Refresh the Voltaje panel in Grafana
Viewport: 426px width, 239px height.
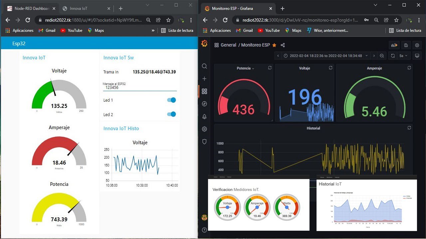330,68
